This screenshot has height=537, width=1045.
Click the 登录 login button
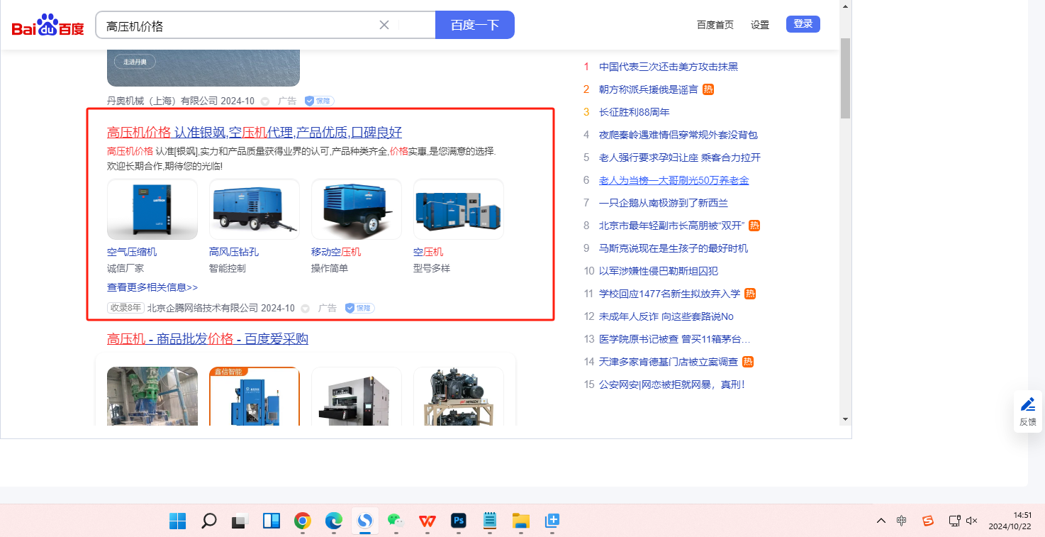tap(803, 24)
